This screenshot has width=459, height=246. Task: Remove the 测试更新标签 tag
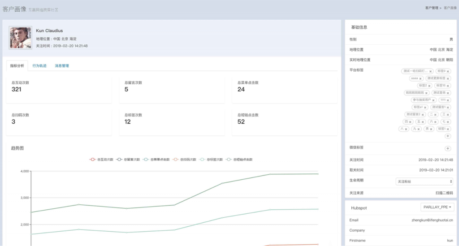[448, 78]
